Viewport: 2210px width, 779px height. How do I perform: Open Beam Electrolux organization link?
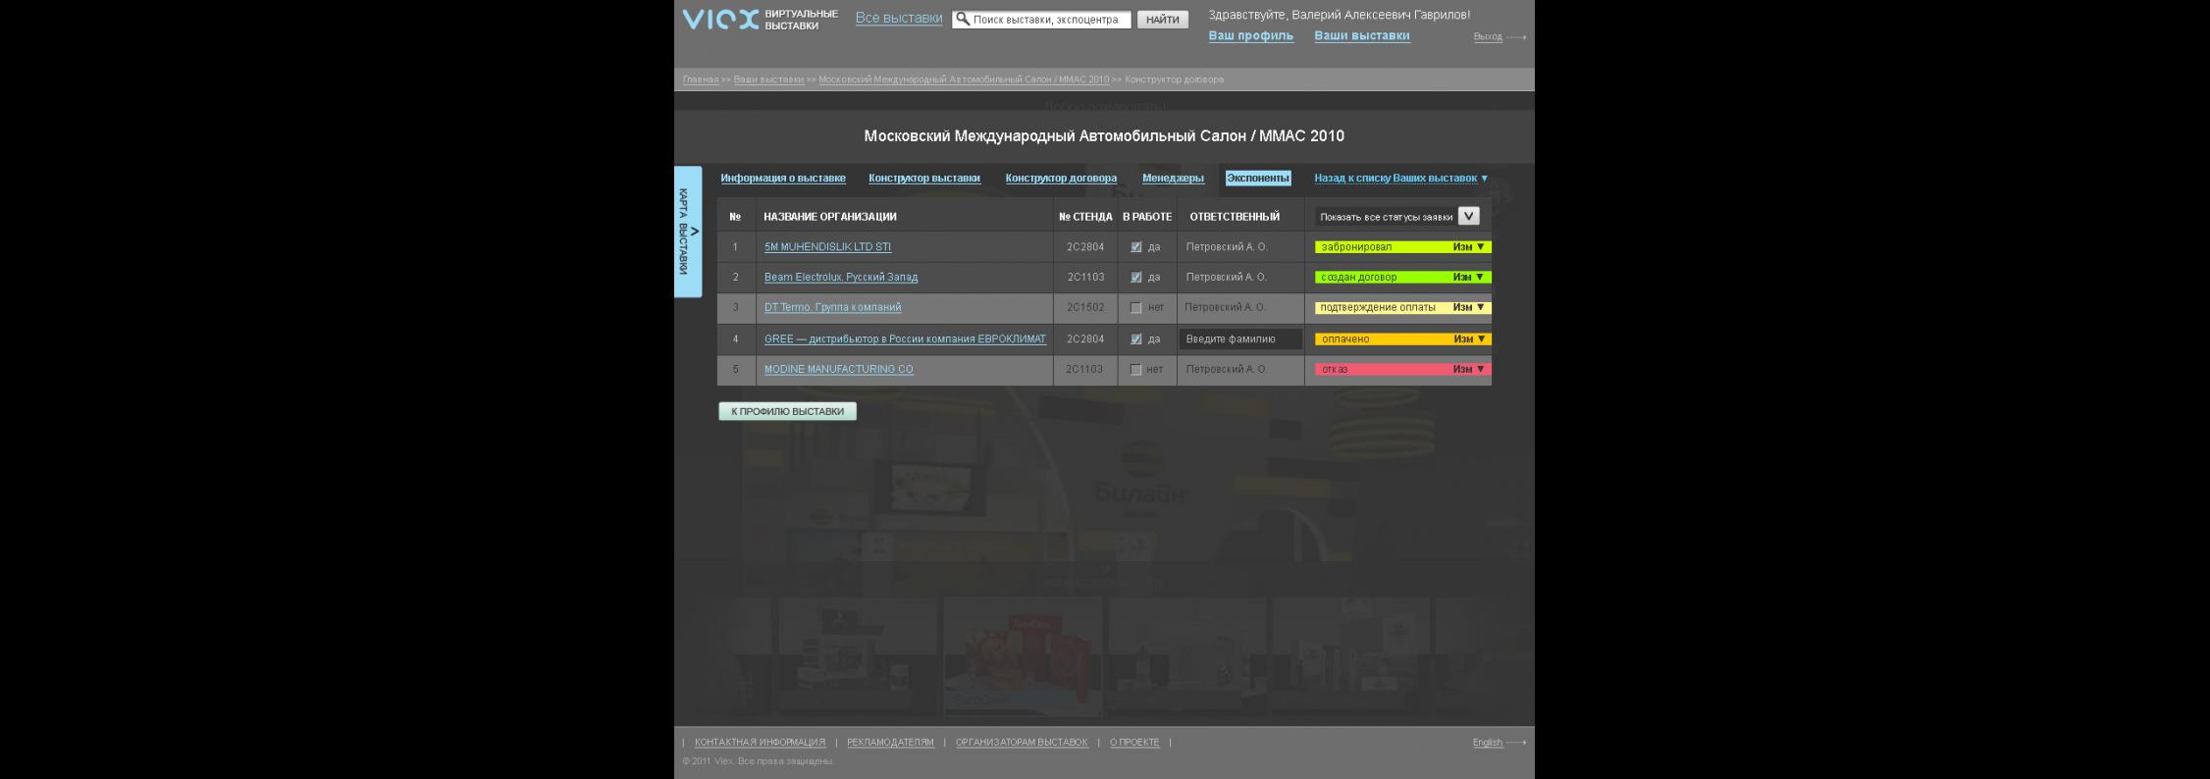(840, 278)
